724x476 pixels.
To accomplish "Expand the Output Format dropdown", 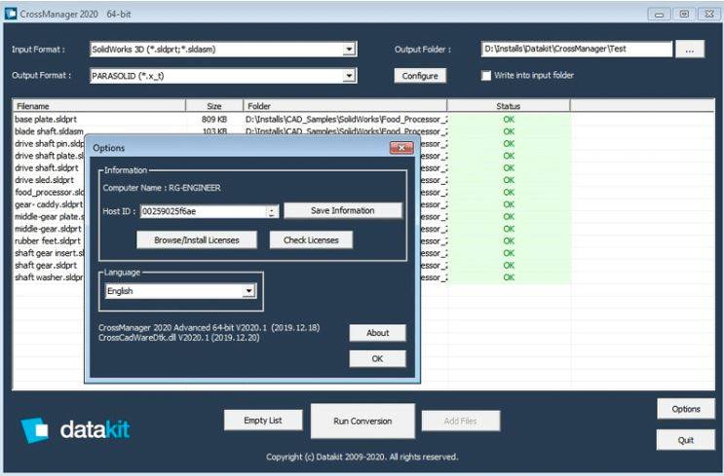I will [349, 75].
